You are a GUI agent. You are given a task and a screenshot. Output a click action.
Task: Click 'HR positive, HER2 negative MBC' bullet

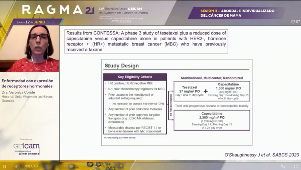pos(131,83)
